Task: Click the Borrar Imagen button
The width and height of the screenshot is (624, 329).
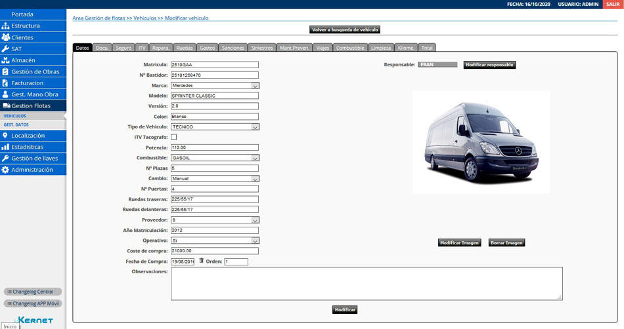Action: click(x=506, y=242)
